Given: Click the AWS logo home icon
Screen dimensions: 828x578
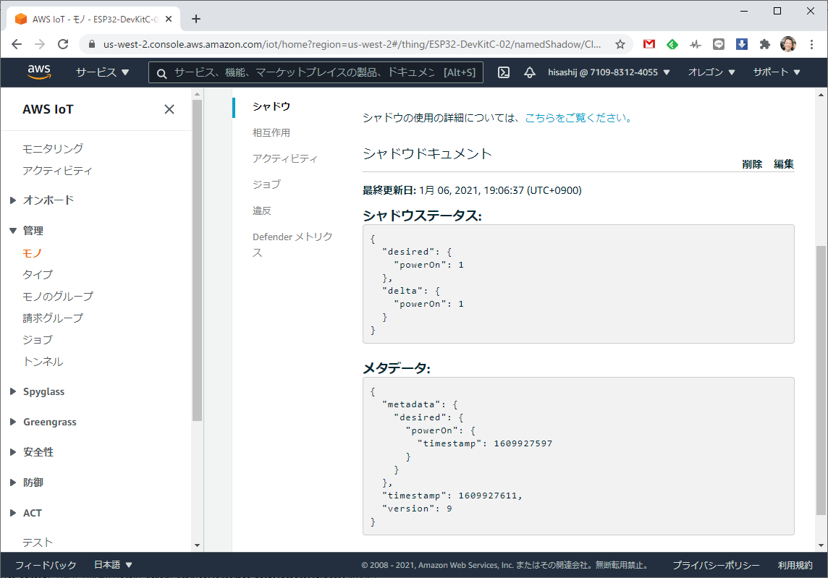Looking at the screenshot, I should coord(39,72).
